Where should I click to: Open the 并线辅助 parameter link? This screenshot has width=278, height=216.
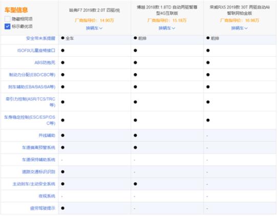47,135
